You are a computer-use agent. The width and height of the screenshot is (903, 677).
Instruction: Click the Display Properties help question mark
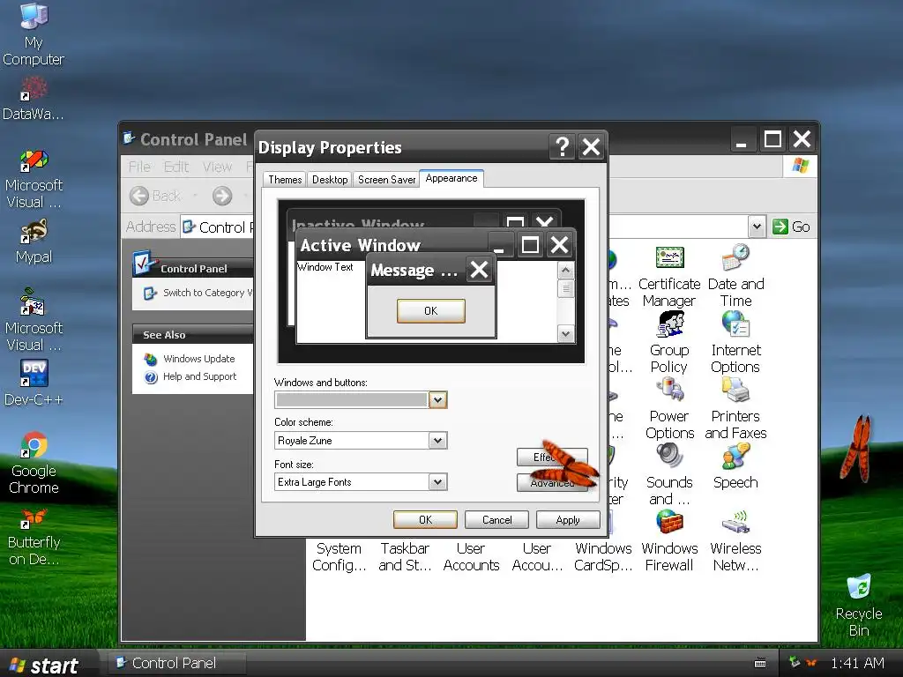[563, 147]
